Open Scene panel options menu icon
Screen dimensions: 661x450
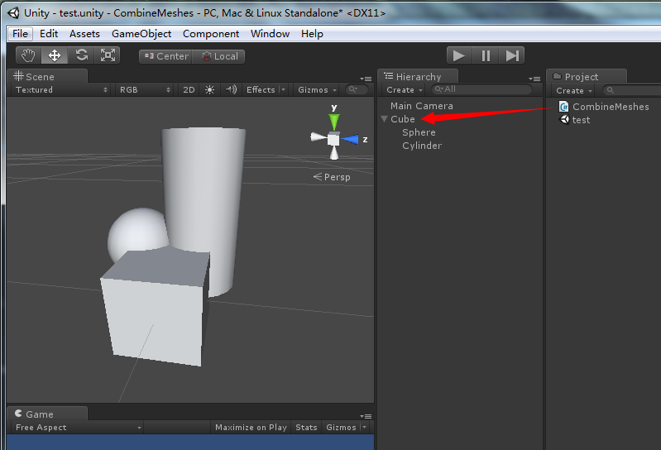(366, 79)
